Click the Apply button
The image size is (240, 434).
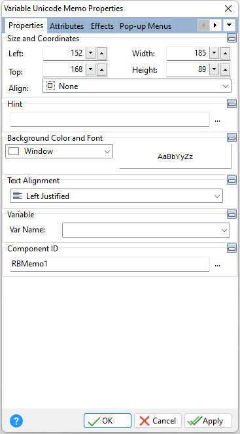208,421
